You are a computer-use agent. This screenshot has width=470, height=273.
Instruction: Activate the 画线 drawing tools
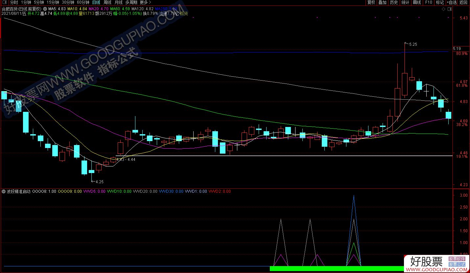coord(417,2)
